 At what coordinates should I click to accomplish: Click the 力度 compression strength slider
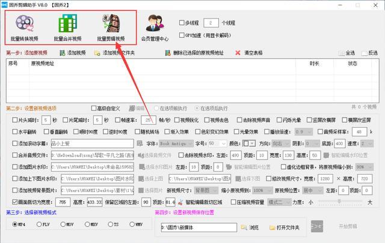[x=340, y=201]
